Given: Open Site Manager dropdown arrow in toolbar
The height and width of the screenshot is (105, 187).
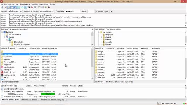Looking at the screenshot, I should pos(5,7).
